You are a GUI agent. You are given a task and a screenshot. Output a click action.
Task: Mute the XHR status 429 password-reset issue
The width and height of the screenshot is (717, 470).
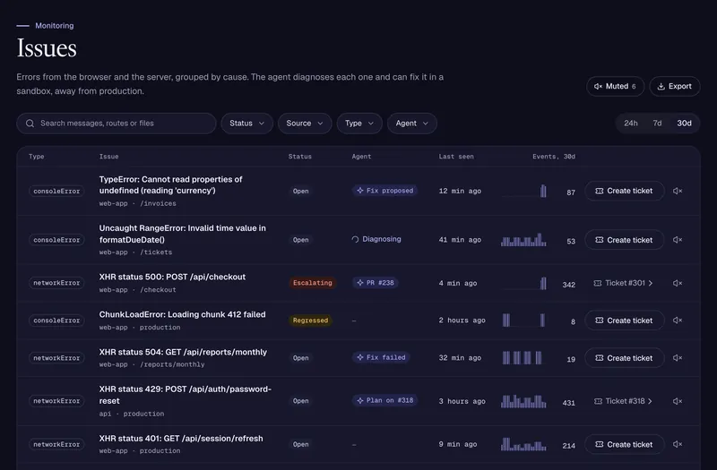click(x=678, y=401)
